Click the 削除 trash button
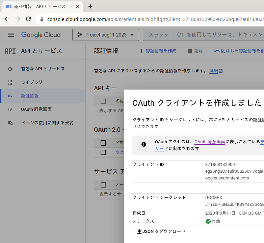 pyautogui.click(x=195, y=51)
